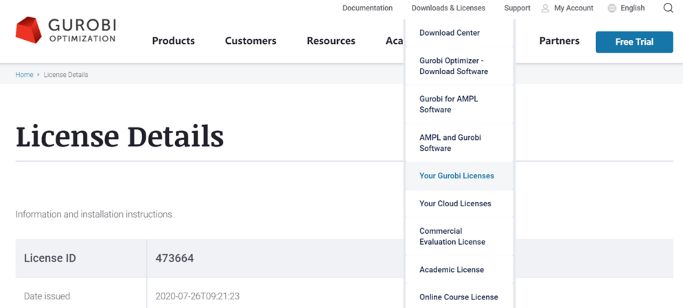Click the Date issued label
The width and height of the screenshot is (683, 308).
[47, 296]
